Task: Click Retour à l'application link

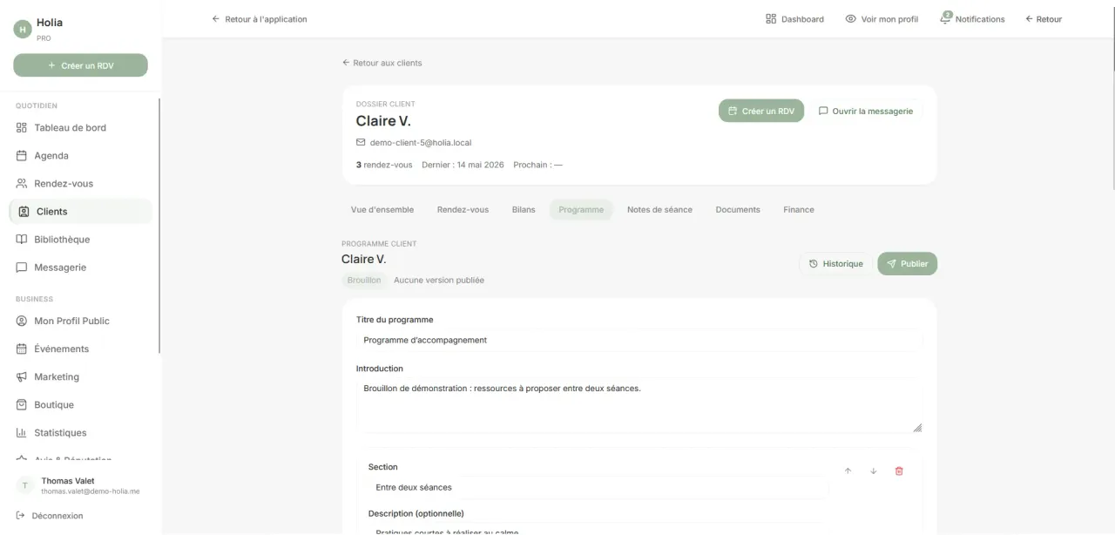Action: (x=260, y=19)
